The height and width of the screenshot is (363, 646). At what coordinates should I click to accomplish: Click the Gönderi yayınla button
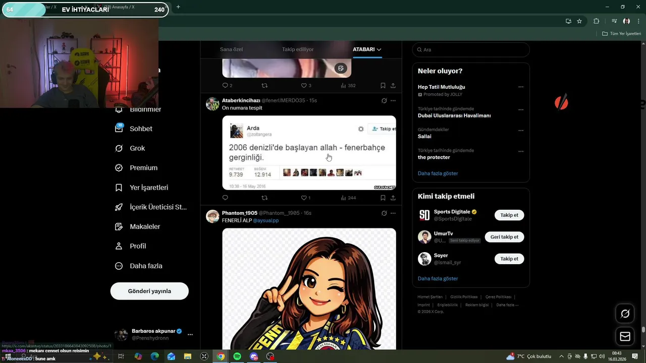[149, 291]
